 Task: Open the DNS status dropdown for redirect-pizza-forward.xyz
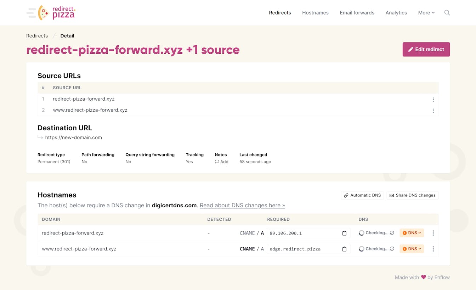click(412, 233)
